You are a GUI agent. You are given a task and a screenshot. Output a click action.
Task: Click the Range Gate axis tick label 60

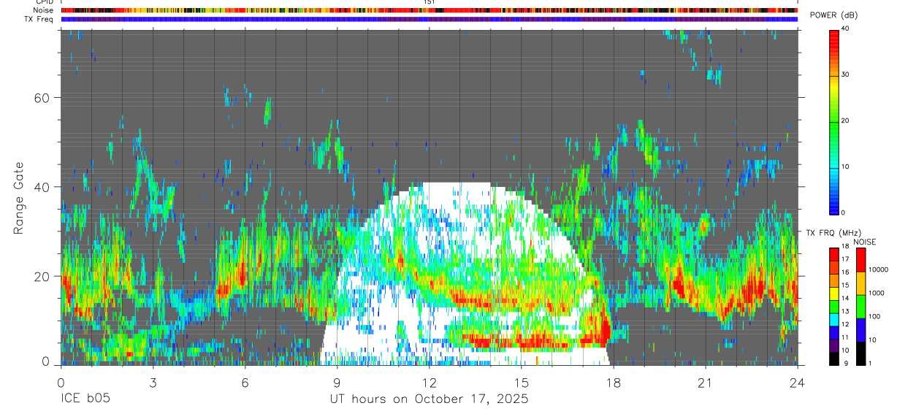click(x=42, y=98)
